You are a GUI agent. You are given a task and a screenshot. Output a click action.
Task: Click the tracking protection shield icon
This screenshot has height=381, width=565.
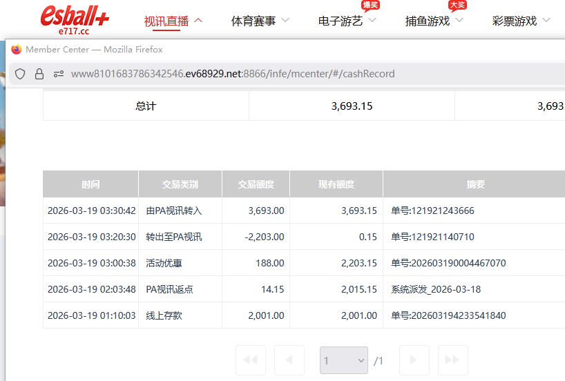coord(21,74)
